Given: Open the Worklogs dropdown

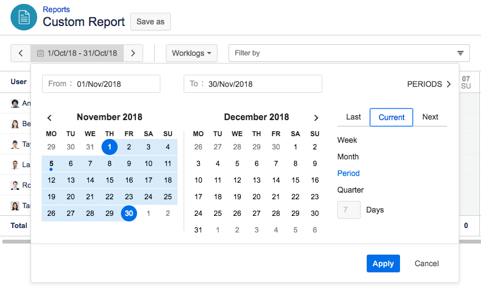Looking at the screenshot, I should 191,53.
